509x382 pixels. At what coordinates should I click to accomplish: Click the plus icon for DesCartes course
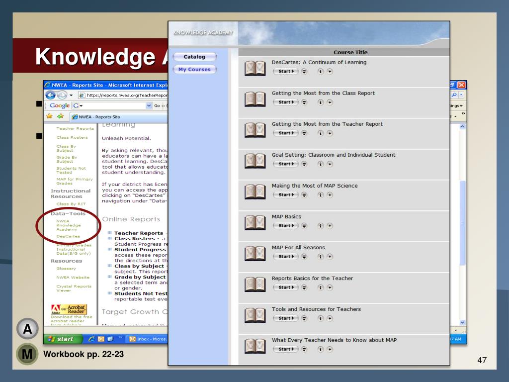click(330, 72)
